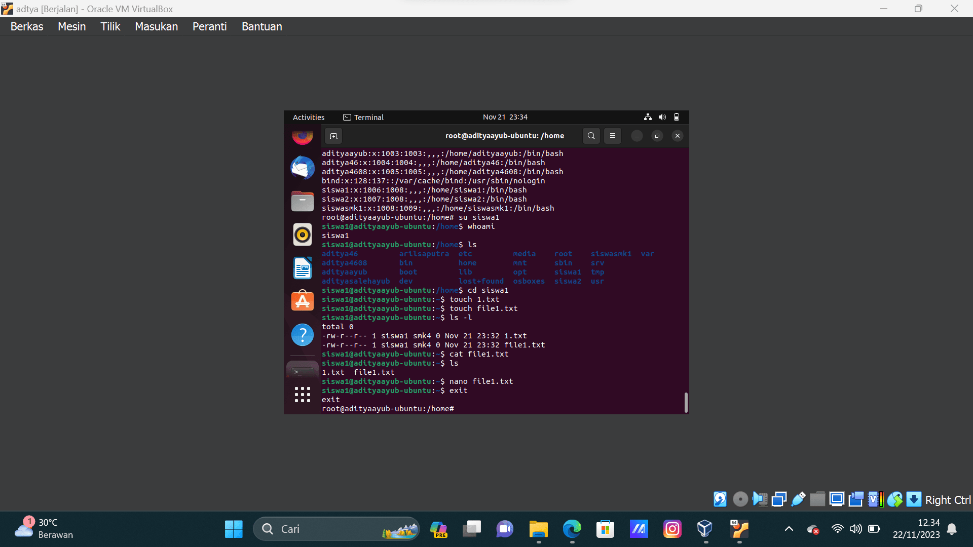Open the Teams chat taskbar icon
Screen dimensions: 973x547
(x=505, y=529)
